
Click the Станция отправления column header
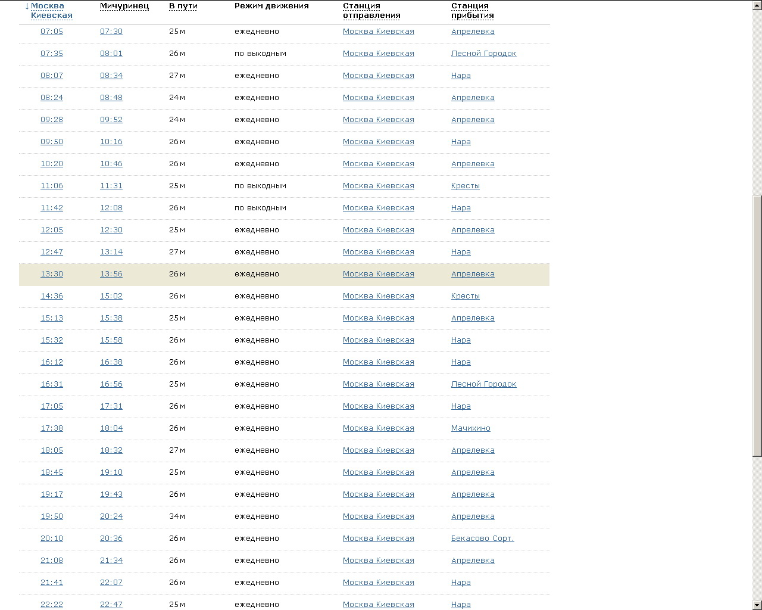tap(371, 11)
